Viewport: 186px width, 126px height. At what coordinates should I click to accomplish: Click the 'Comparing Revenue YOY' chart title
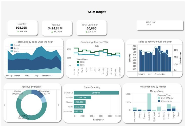[94, 42]
